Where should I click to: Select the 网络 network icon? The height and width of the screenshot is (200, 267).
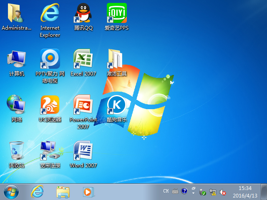(x=17, y=108)
